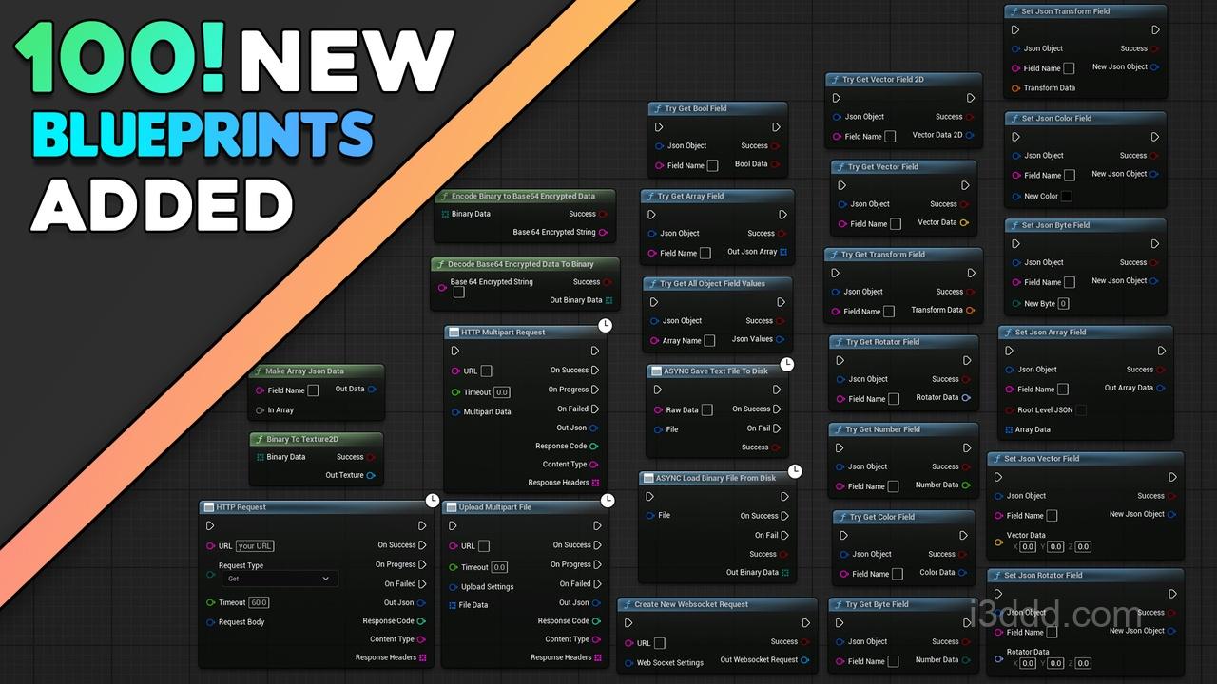
Task: Click Transform Data pin on Set Json Transform Field
Action: [1015, 88]
